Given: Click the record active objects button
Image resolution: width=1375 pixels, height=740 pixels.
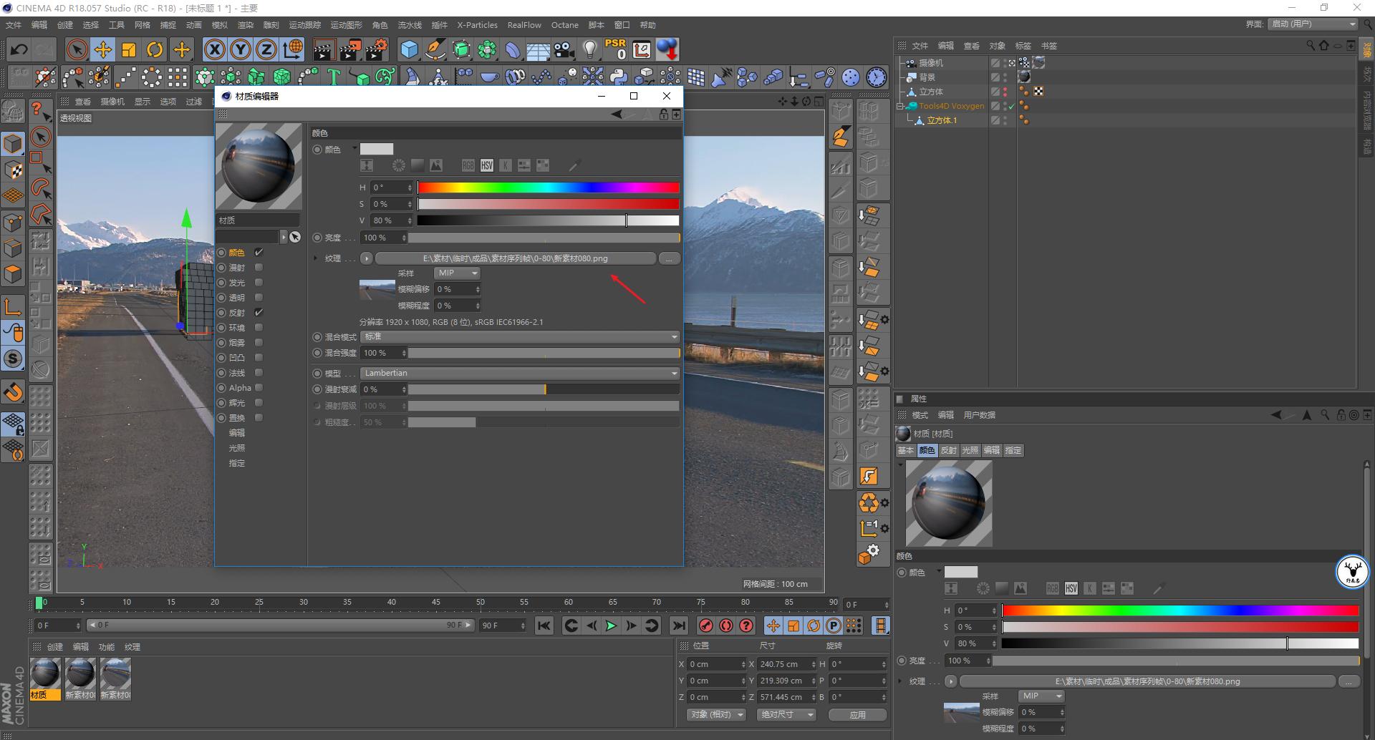Looking at the screenshot, I should [705, 625].
